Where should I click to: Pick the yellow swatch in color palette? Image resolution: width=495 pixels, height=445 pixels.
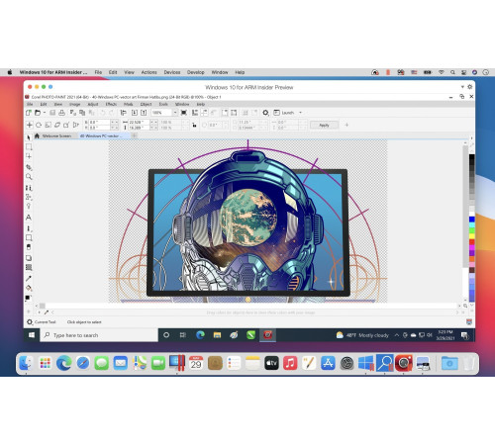pyautogui.click(x=472, y=236)
